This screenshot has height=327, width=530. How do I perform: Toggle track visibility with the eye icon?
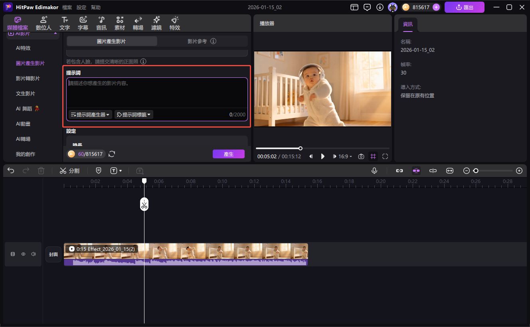coord(23,254)
